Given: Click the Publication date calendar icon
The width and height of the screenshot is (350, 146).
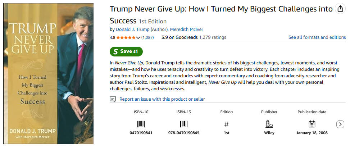Looking at the screenshot, I should 312,124.
